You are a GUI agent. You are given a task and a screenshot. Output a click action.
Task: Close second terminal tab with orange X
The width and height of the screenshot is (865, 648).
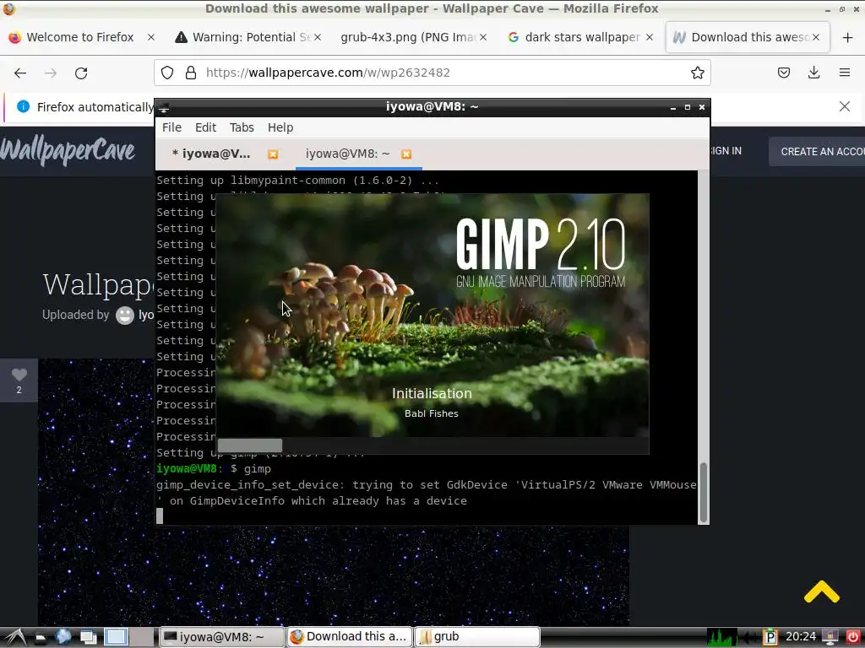[x=406, y=154]
